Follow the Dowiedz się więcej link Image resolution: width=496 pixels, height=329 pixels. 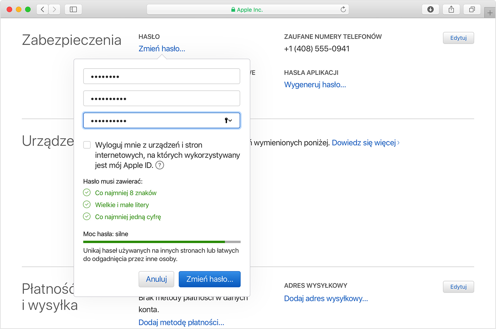tap(366, 143)
